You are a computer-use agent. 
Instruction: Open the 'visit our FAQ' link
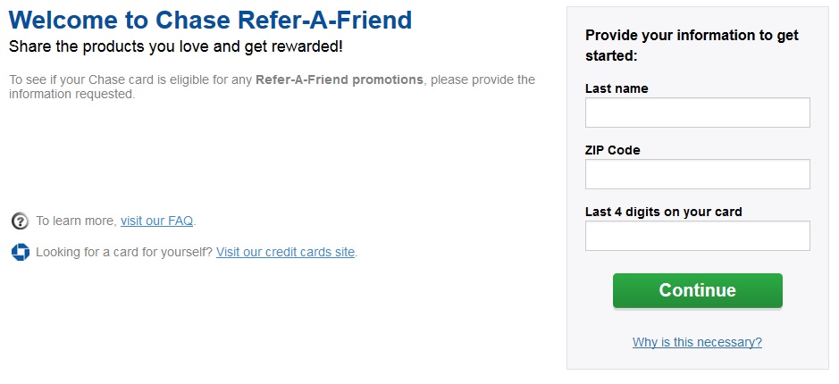tap(157, 221)
